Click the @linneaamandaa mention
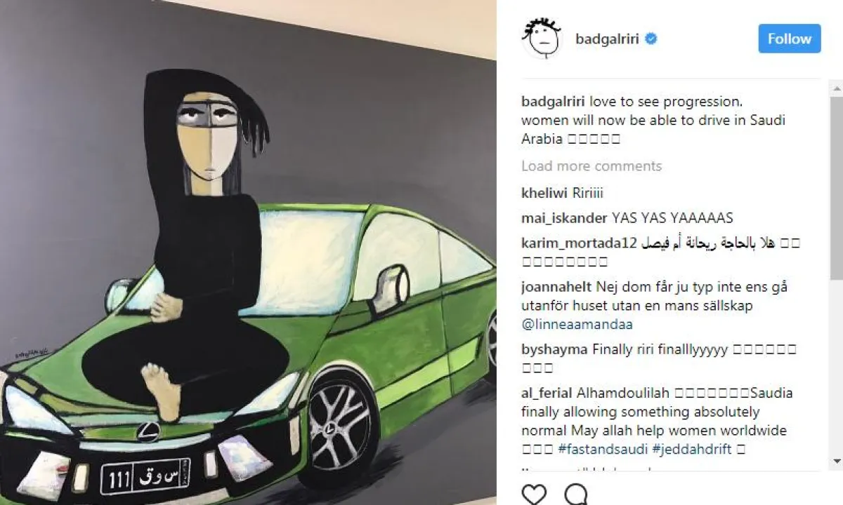Viewport: 843px width, 505px height. (577, 324)
